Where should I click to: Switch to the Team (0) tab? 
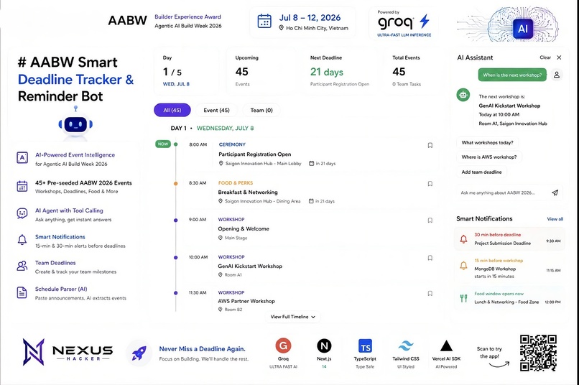click(x=261, y=110)
